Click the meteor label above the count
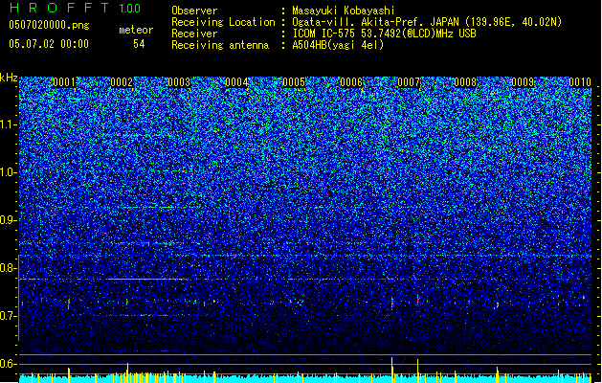This screenshot has width=602, height=383. click(x=136, y=30)
